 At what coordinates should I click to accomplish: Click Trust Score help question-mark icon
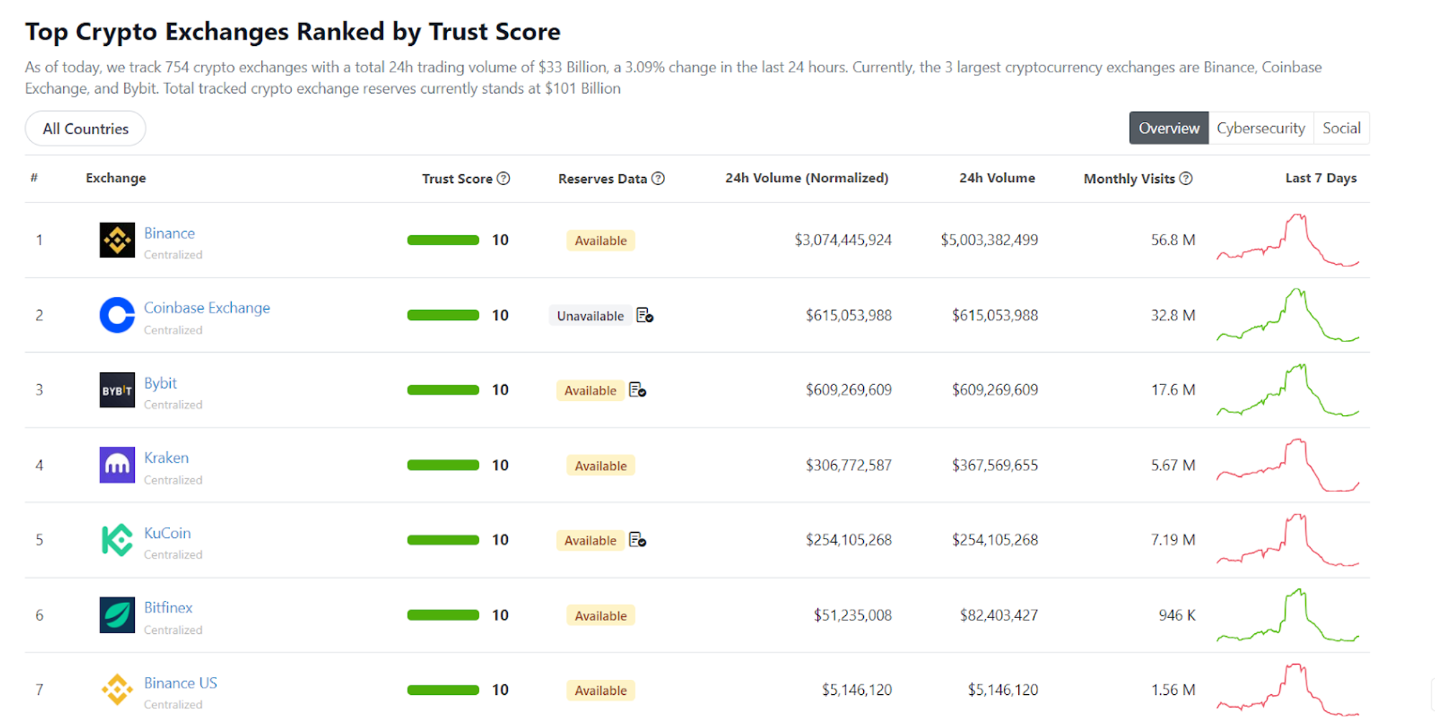pyautogui.click(x=504, y=179)
